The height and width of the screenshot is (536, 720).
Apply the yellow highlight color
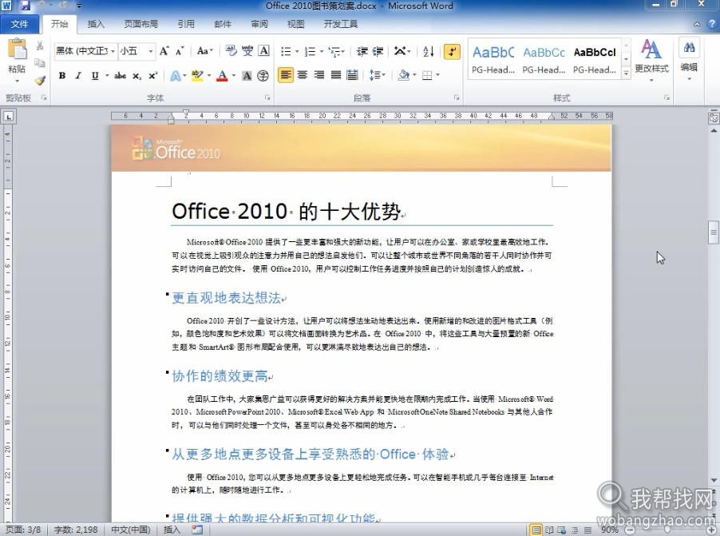197,76
